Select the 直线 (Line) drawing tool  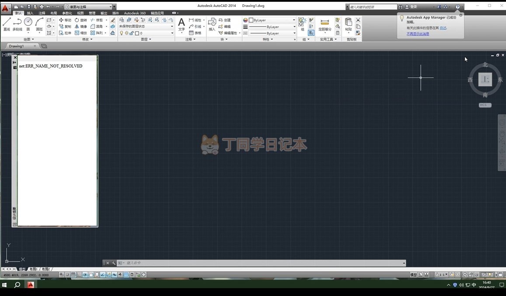pyautogui.click(x=7, y=24)
